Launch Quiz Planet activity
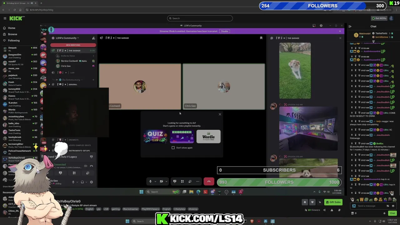This screenshot has height=225, width=400. (x=155, y=137)
